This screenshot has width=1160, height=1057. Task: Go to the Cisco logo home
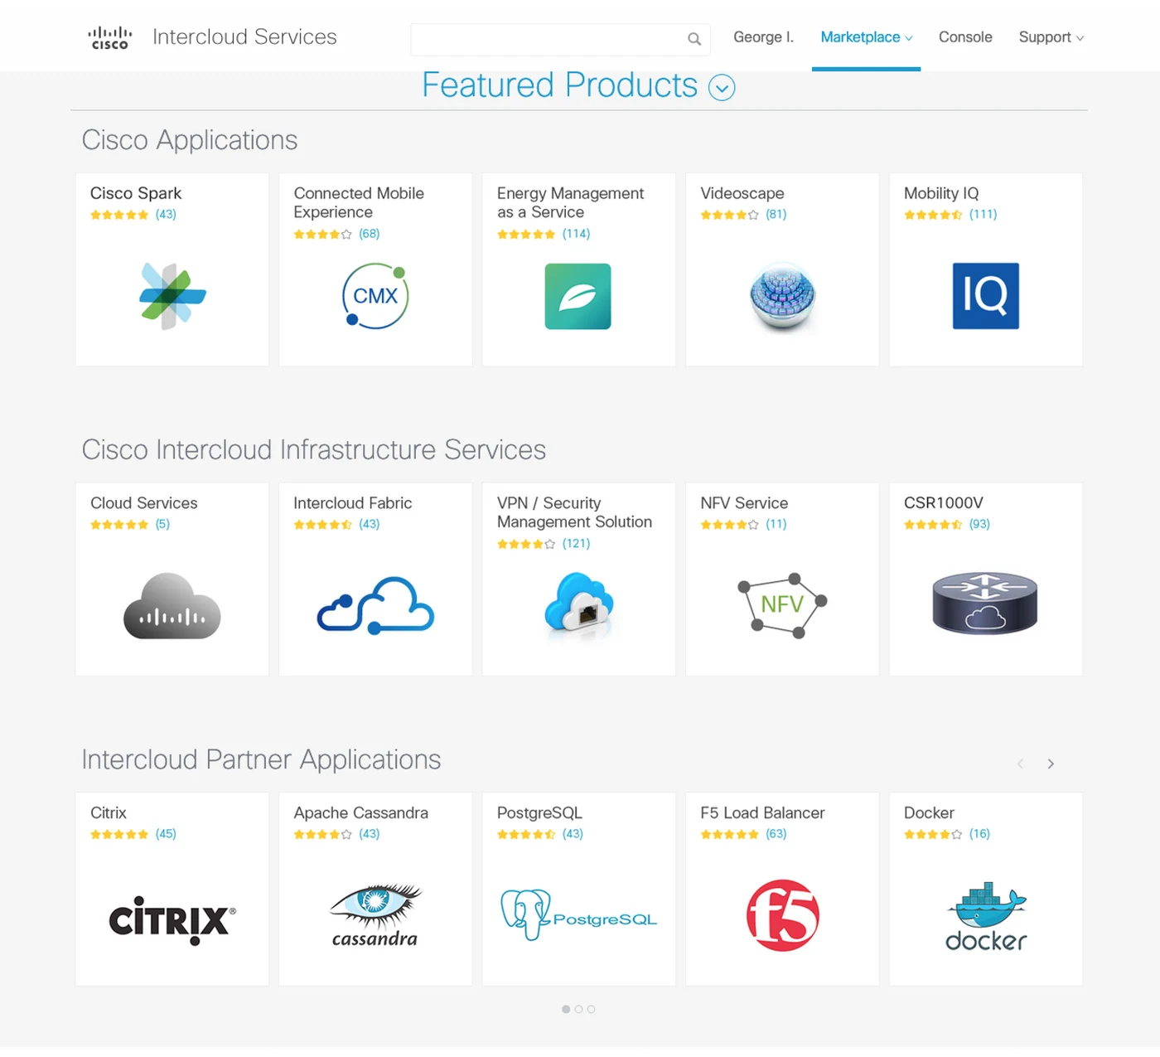[x=110, y=37]
